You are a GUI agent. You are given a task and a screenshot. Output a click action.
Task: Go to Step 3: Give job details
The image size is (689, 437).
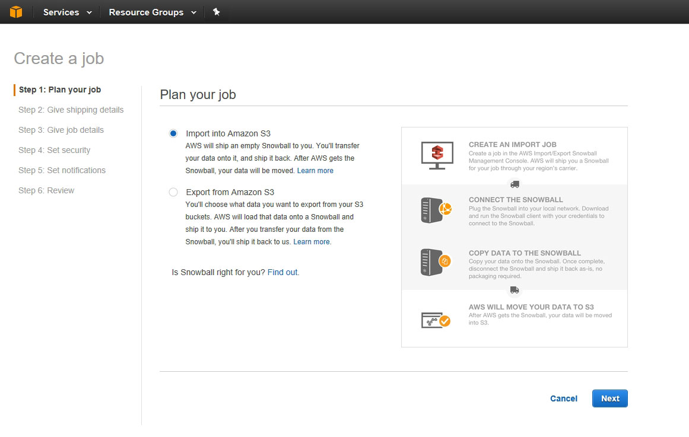point(61,130)
